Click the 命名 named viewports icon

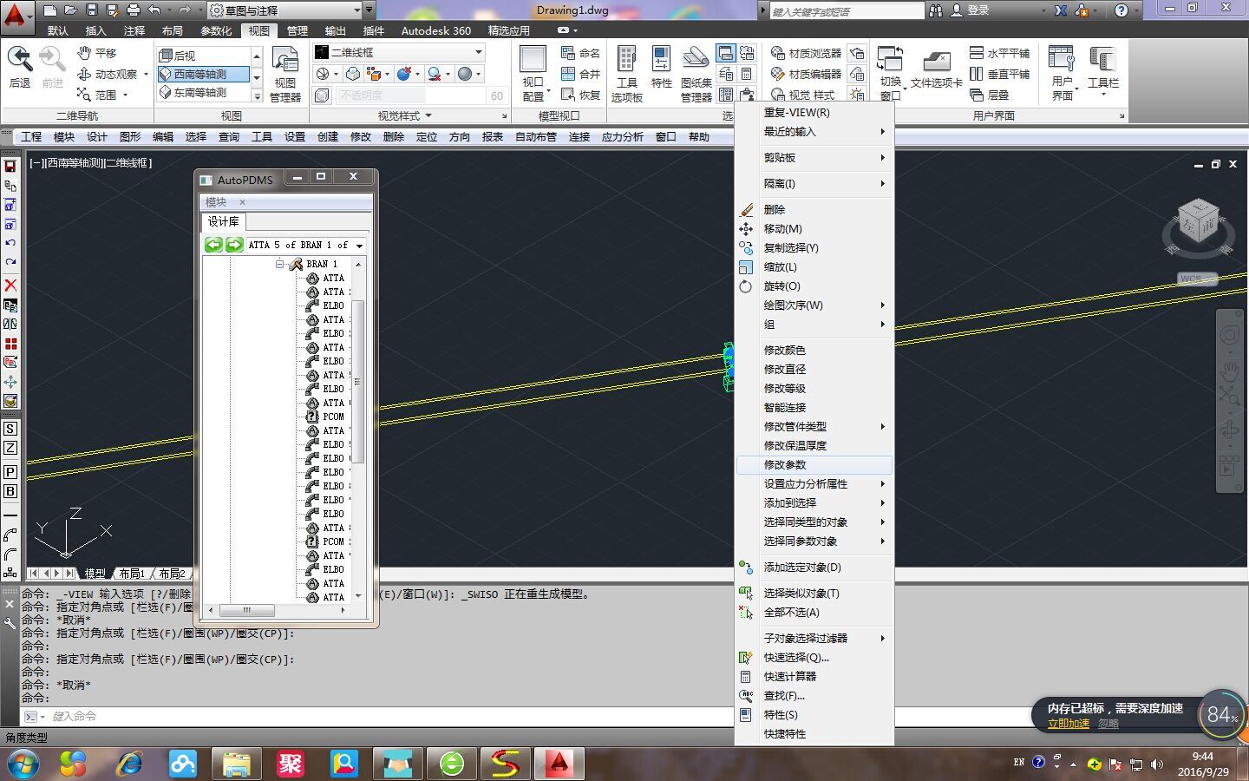[x=580, y=53]
